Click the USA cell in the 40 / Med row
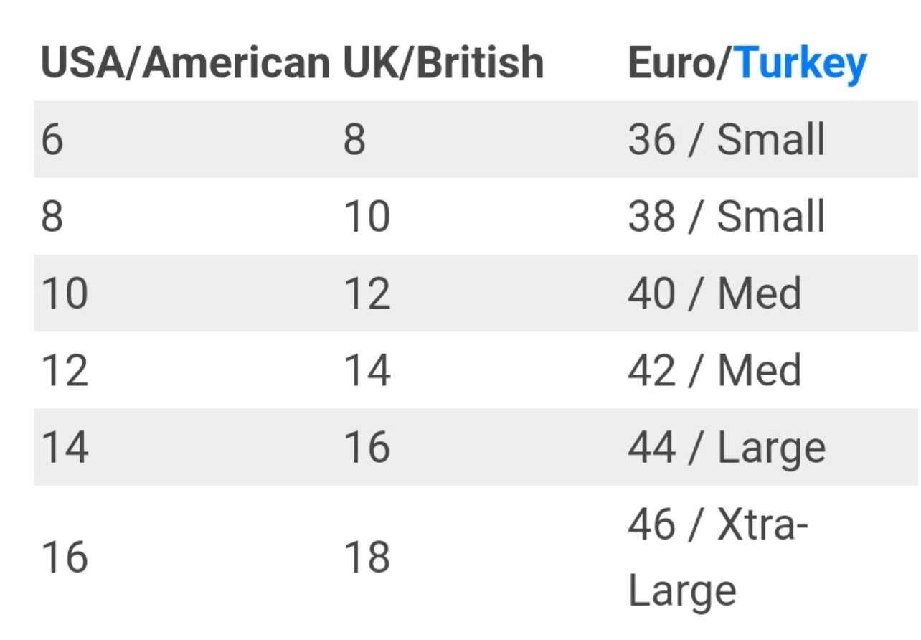 [x=65, y=293]
